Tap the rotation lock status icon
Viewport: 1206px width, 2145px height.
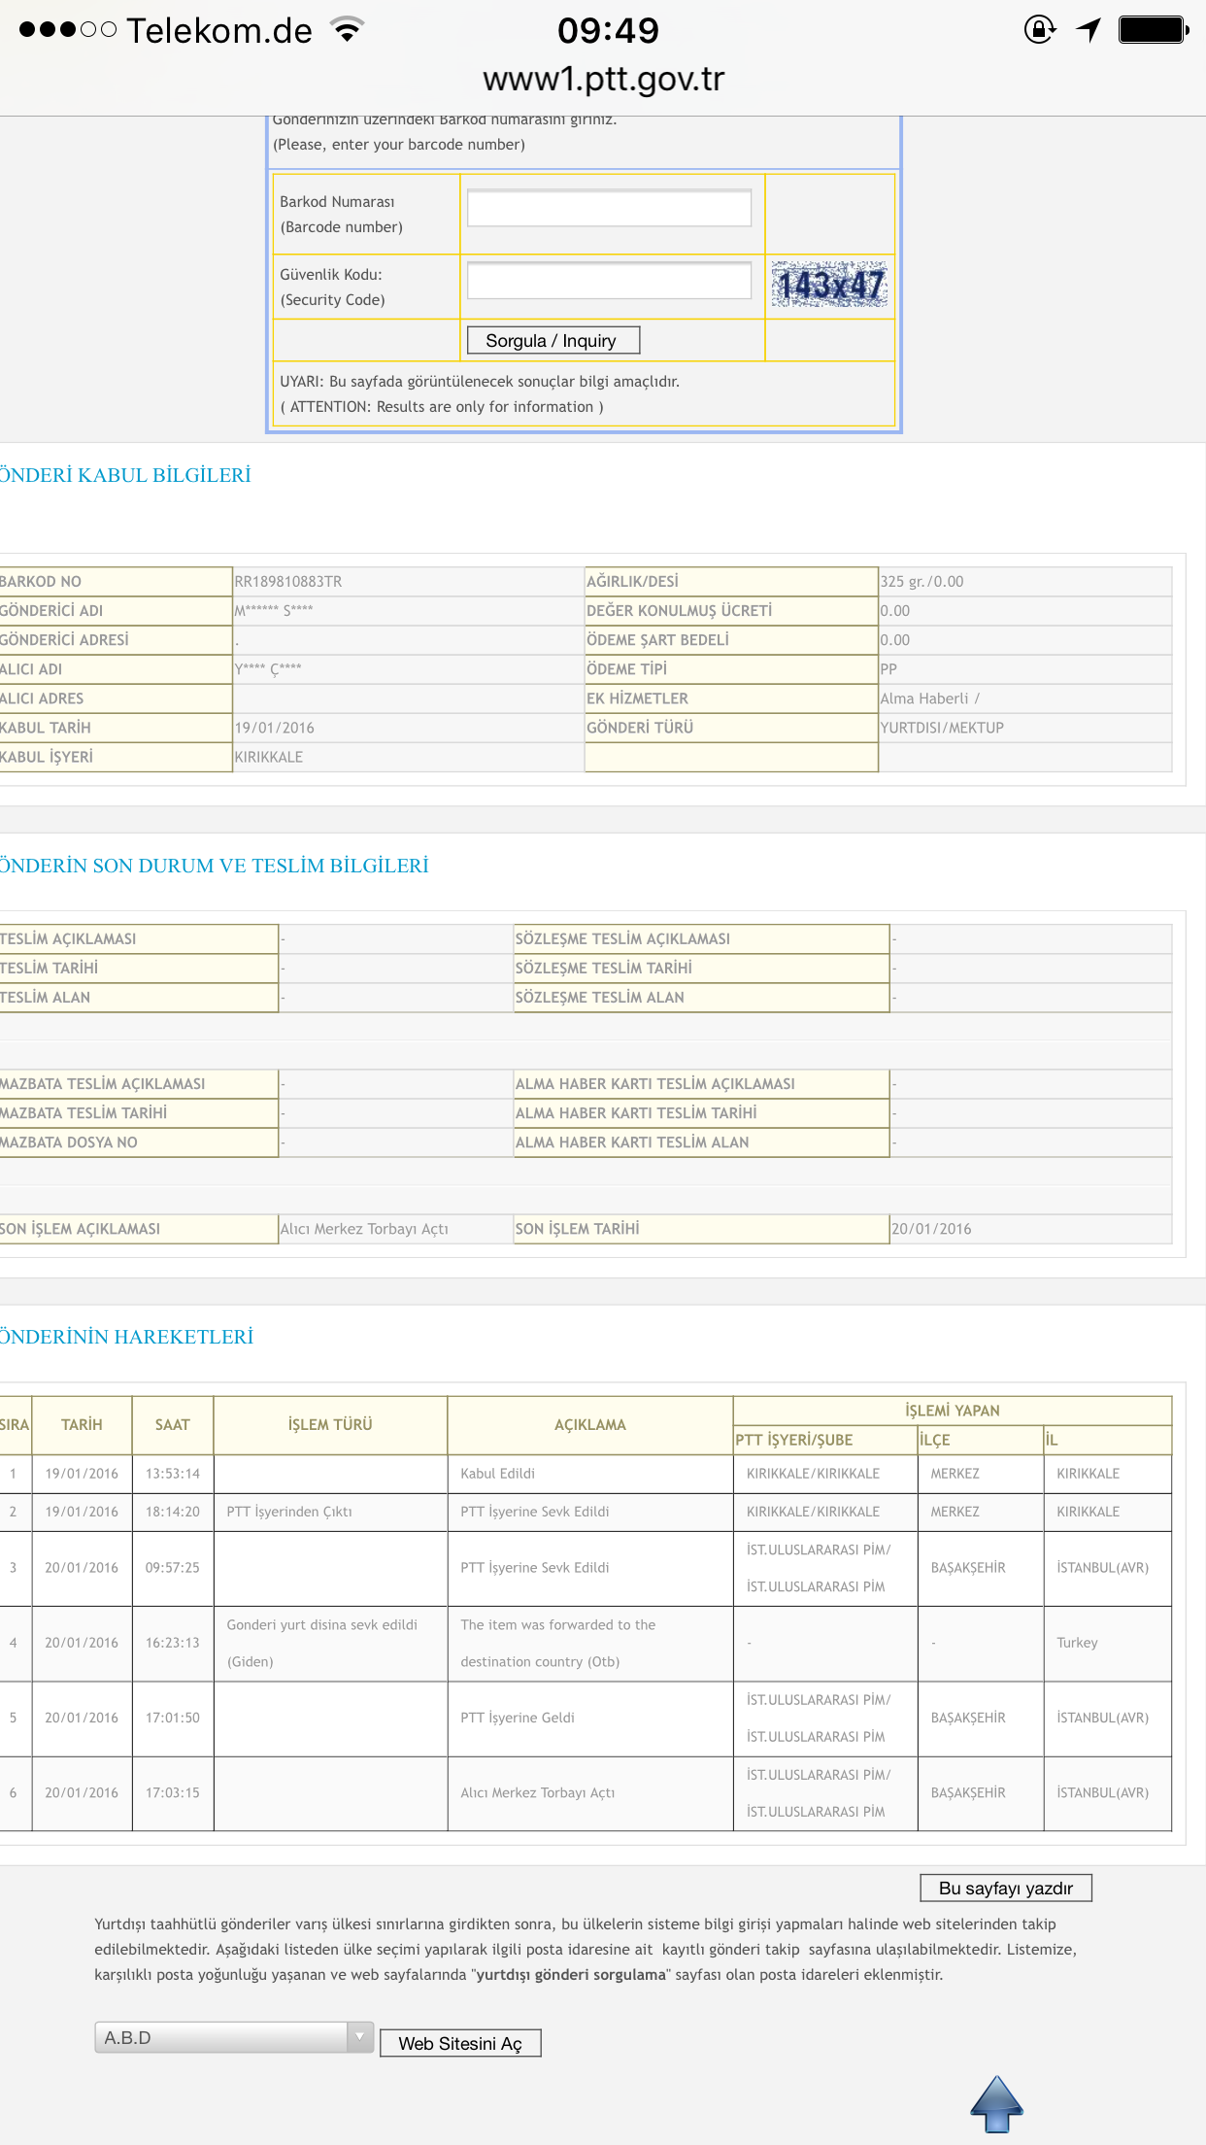pos(1039,29)
